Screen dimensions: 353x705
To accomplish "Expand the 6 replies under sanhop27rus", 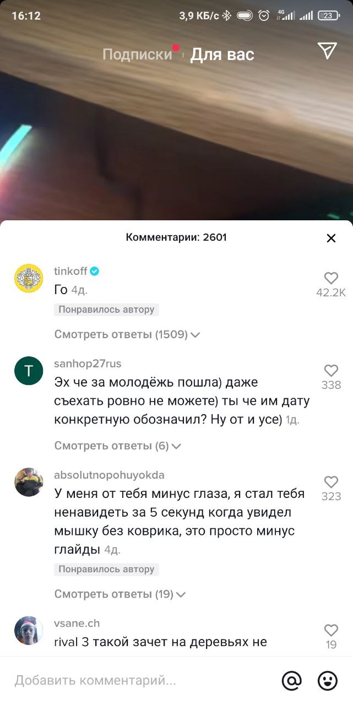I will (x=118, y=446).
